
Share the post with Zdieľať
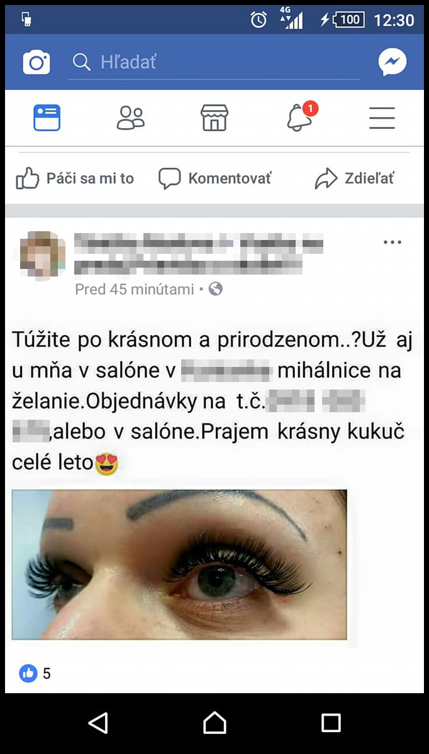pyautogui.click(x=354, y=178)
